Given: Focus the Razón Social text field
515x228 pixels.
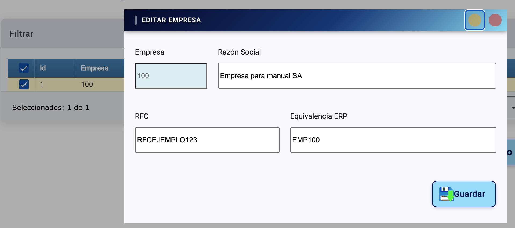Looking at the screenshot, I should point(357,76).
